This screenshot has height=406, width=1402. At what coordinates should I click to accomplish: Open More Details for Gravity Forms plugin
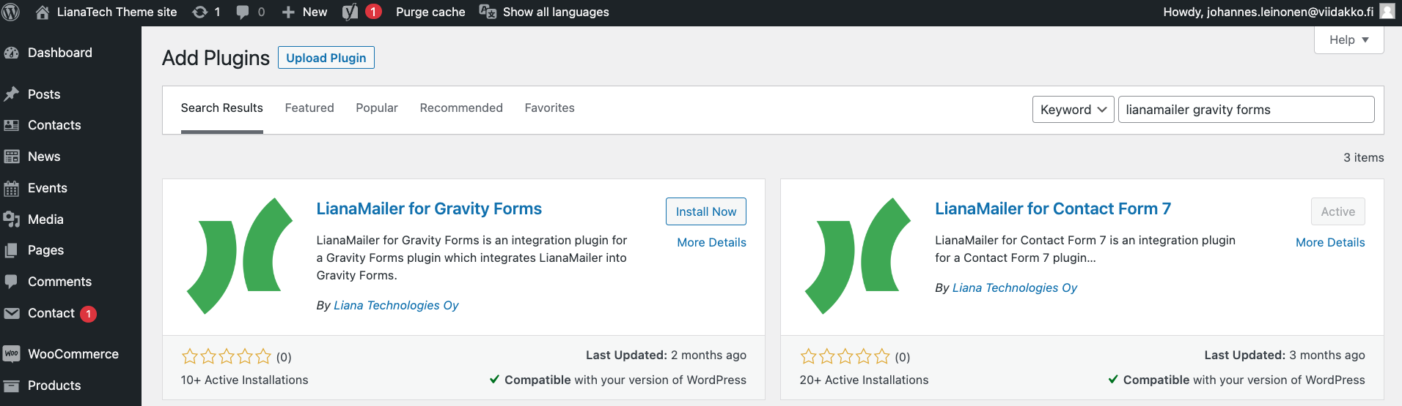coord(711,242)
